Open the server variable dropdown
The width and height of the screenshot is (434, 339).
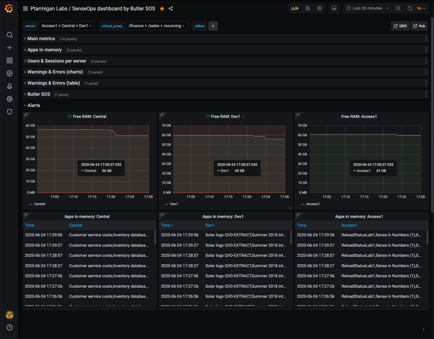pyautogui.click(x=67, y=26)
